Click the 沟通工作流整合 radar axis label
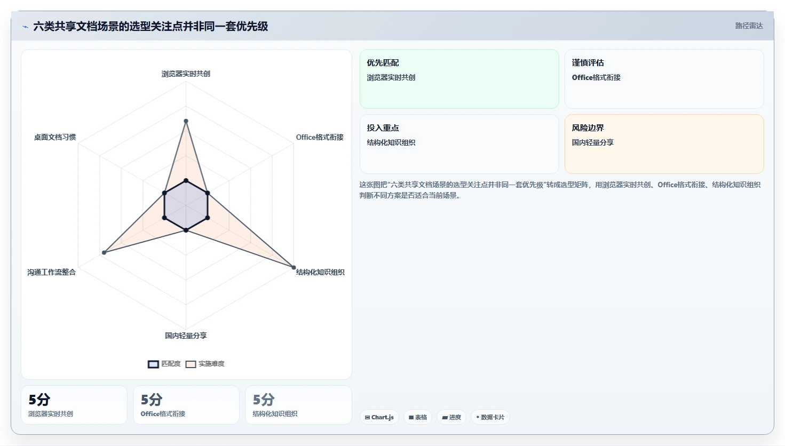 tap(52, 272)
